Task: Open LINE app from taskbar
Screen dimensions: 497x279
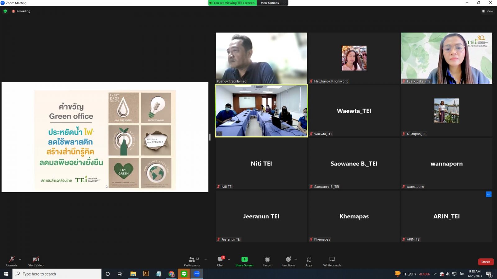Action: coord(184,274)
